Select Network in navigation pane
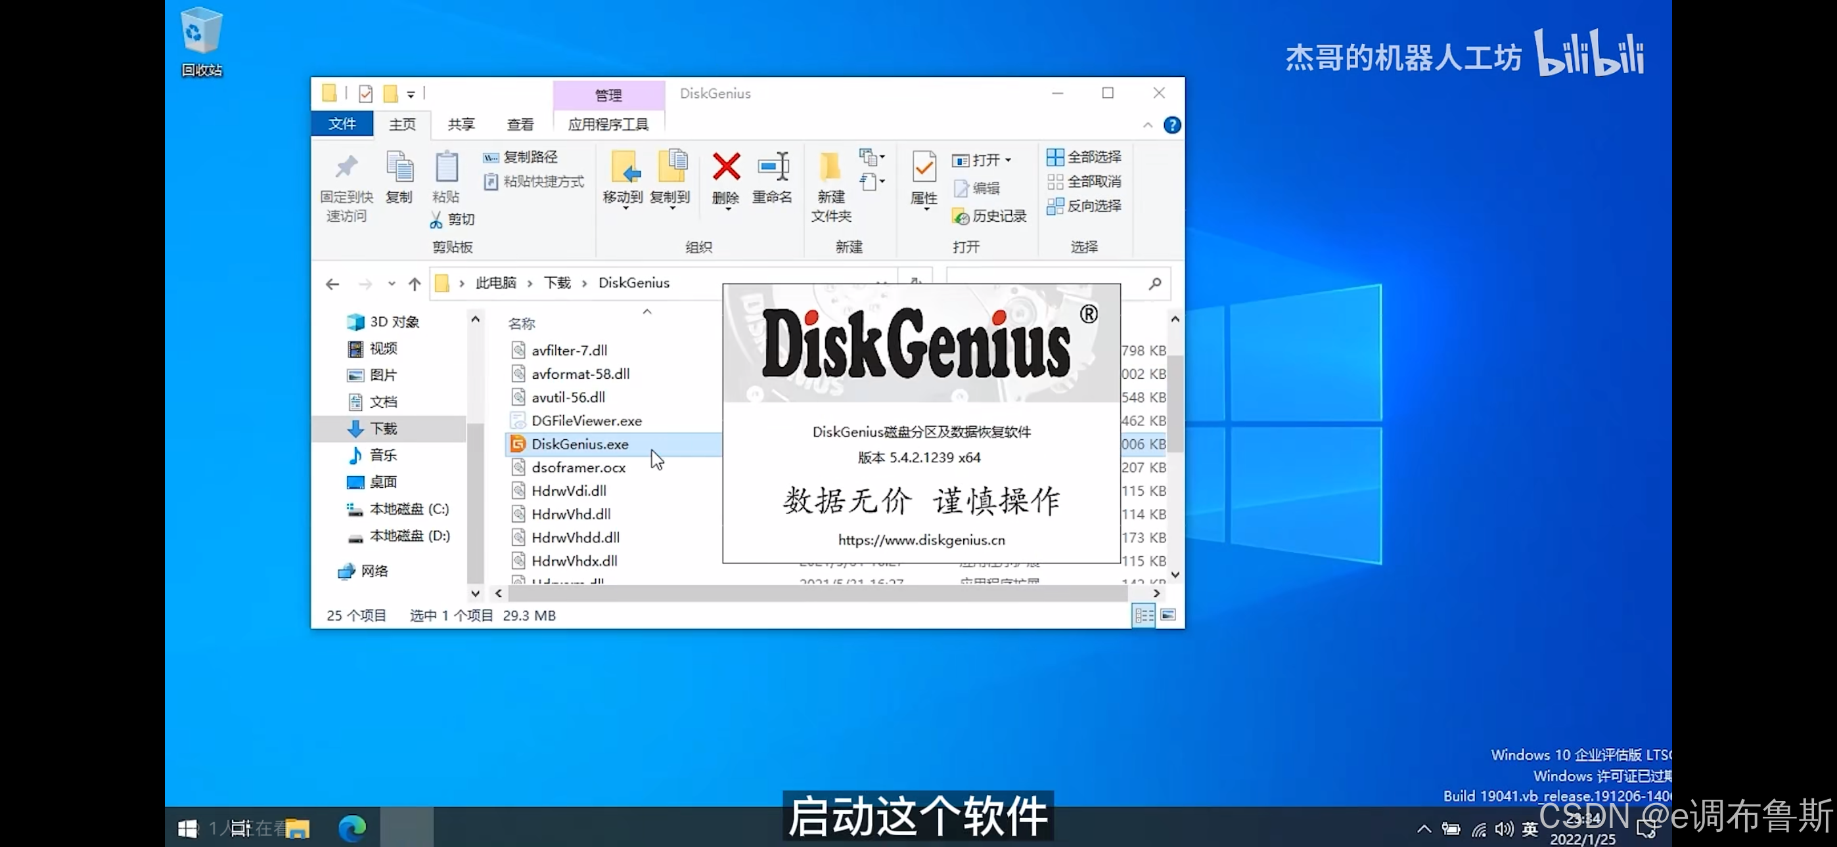1837x847 pixels. [364, 571]
